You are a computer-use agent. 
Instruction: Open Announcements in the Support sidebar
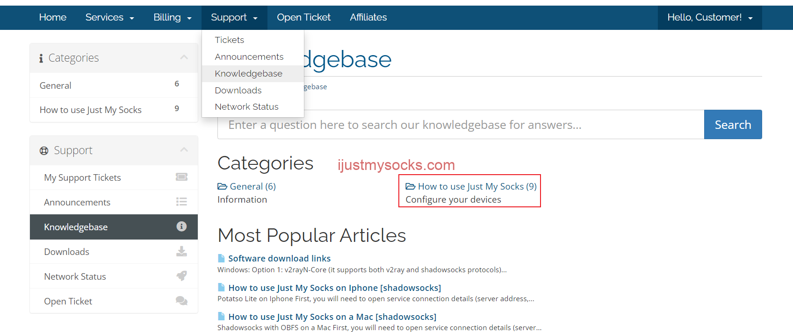point(114,202)
